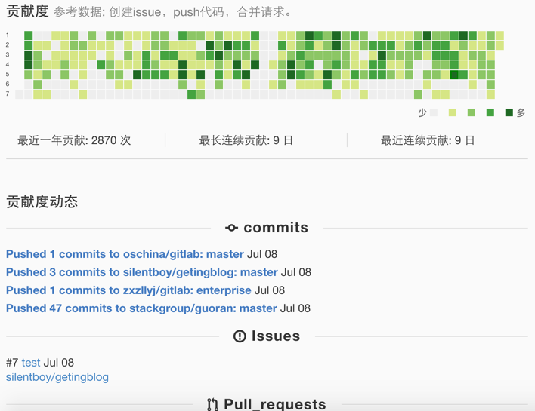Click the green legend swatch
Screen dimensions: 535x411
pos(490,112)
